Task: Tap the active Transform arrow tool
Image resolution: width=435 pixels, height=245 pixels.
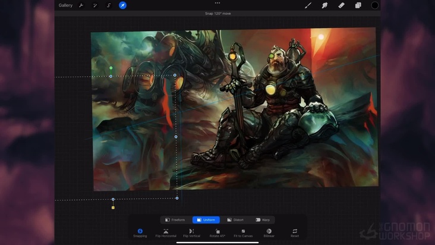Action: pos(122,5)
